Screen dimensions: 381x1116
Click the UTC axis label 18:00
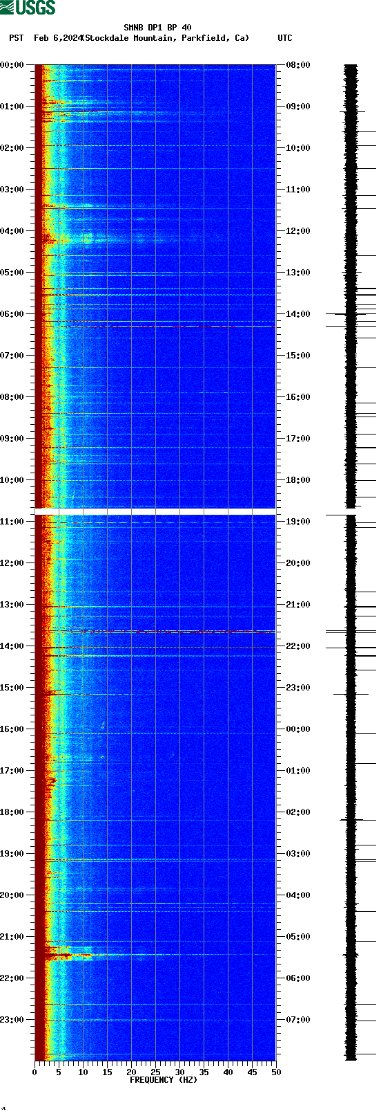[298, 480]
